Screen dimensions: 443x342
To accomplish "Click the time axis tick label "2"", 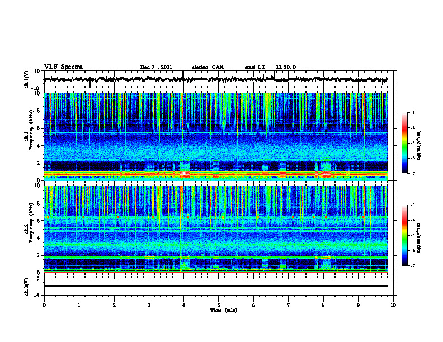I will click(x=114, y=305).
